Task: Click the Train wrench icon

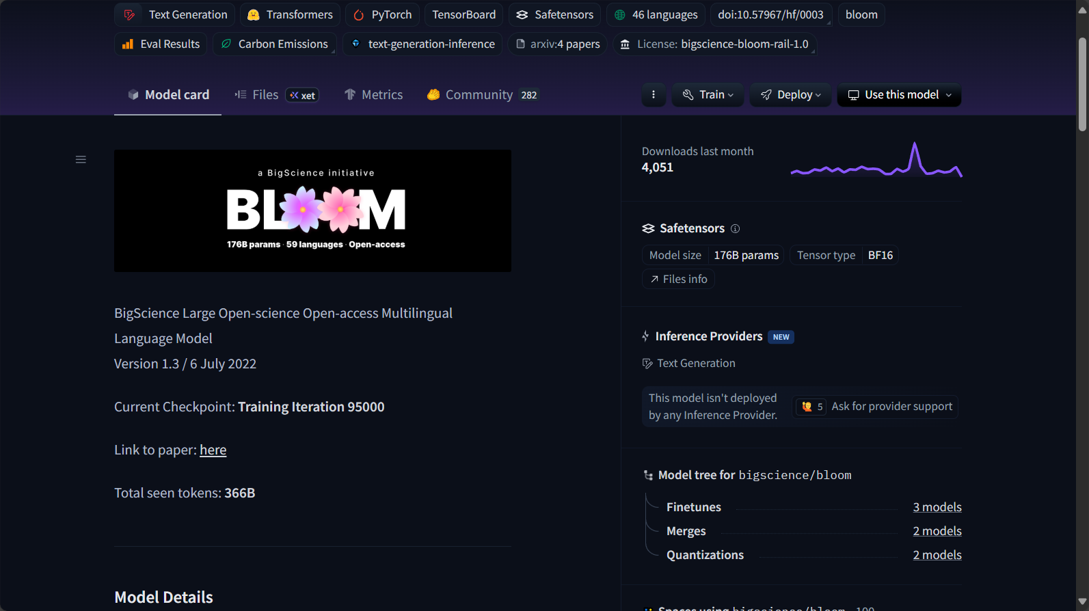Action: [688, 95]
